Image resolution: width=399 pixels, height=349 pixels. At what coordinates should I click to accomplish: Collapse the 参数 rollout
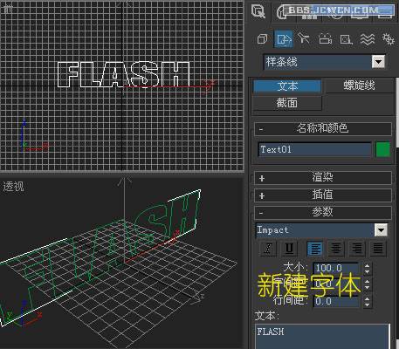click(323, 212)
